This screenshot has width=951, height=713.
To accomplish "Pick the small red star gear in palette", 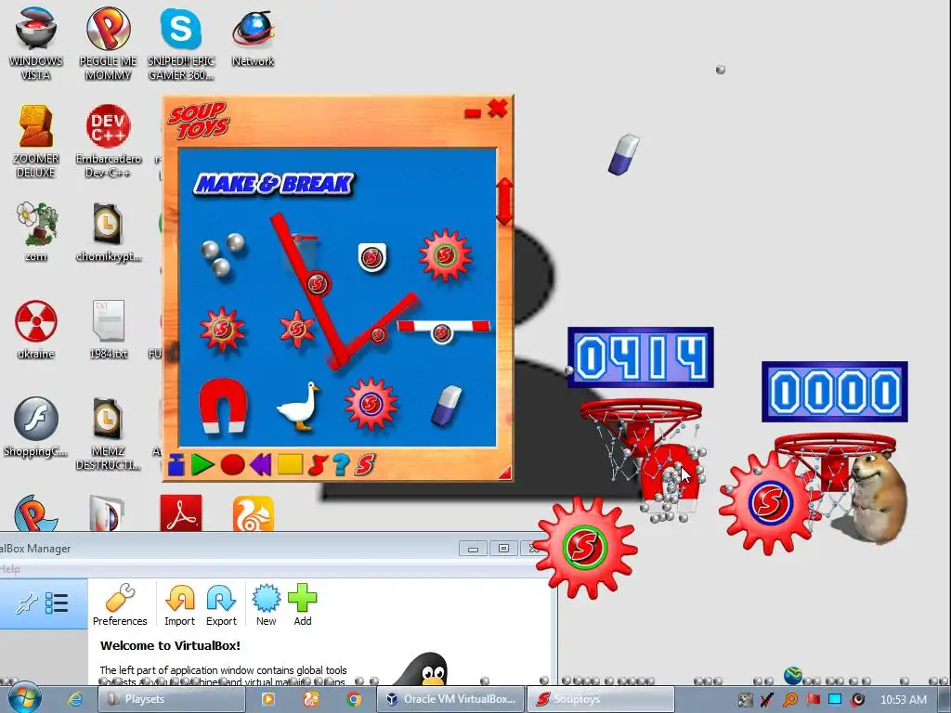I will 297,329.
